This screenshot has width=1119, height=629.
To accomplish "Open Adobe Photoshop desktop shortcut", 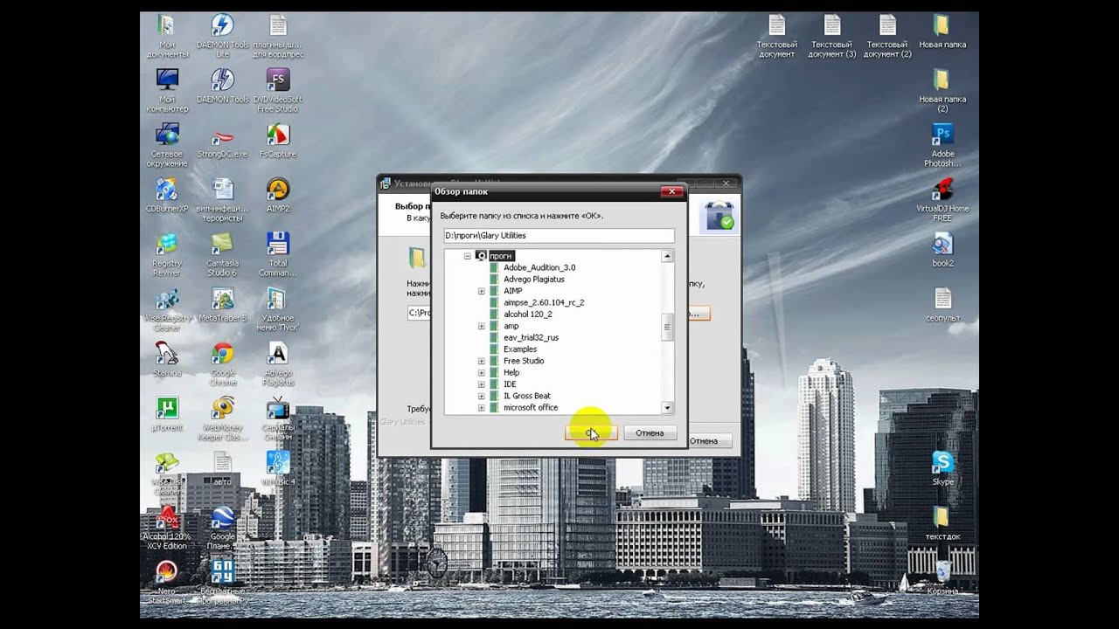I will click(x=942, y=144).
